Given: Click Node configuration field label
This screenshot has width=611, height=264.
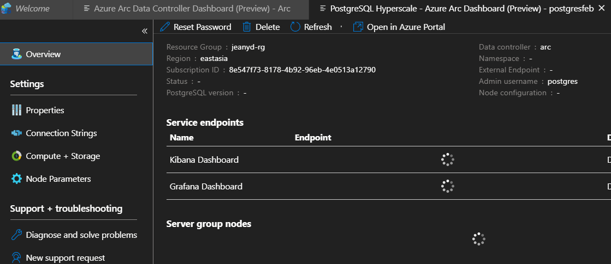Looking at the screenshot, I should point(513,93).
